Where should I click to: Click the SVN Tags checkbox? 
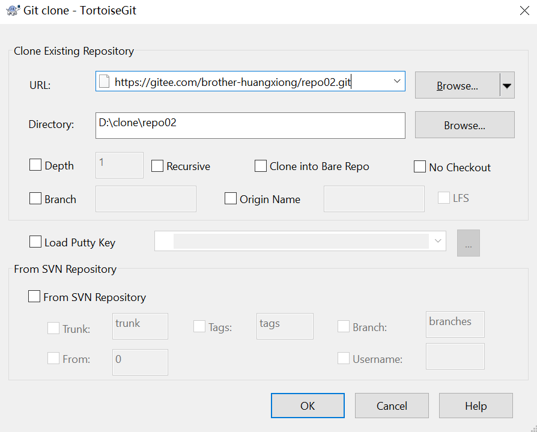click(x=199, y=326)
